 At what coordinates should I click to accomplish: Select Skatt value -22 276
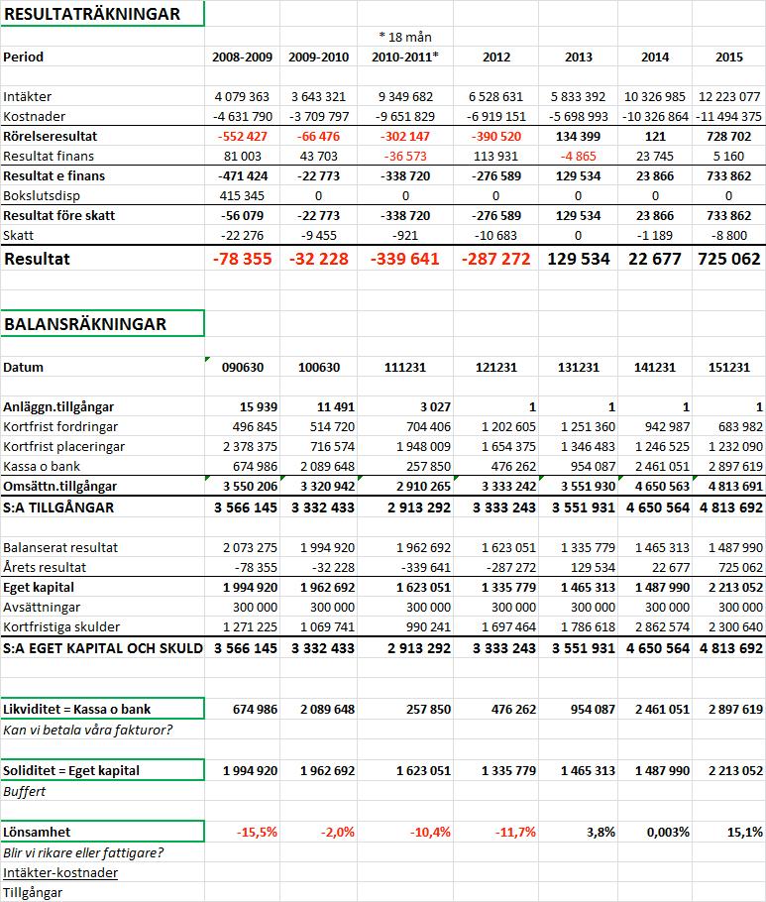tap(242, 235)
